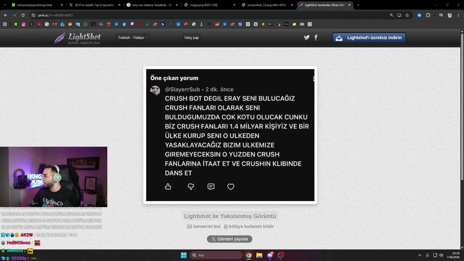
Task: Bookmark this page with the star icon
Action: [x=407, y=15]
